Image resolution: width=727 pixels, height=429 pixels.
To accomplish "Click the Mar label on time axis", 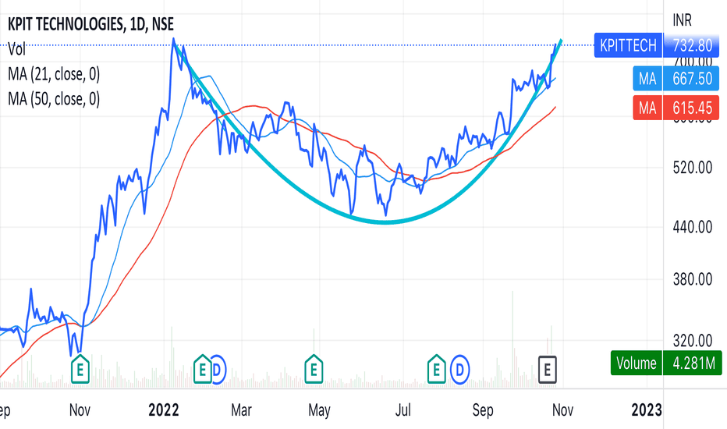I will (x=242, y=410).
